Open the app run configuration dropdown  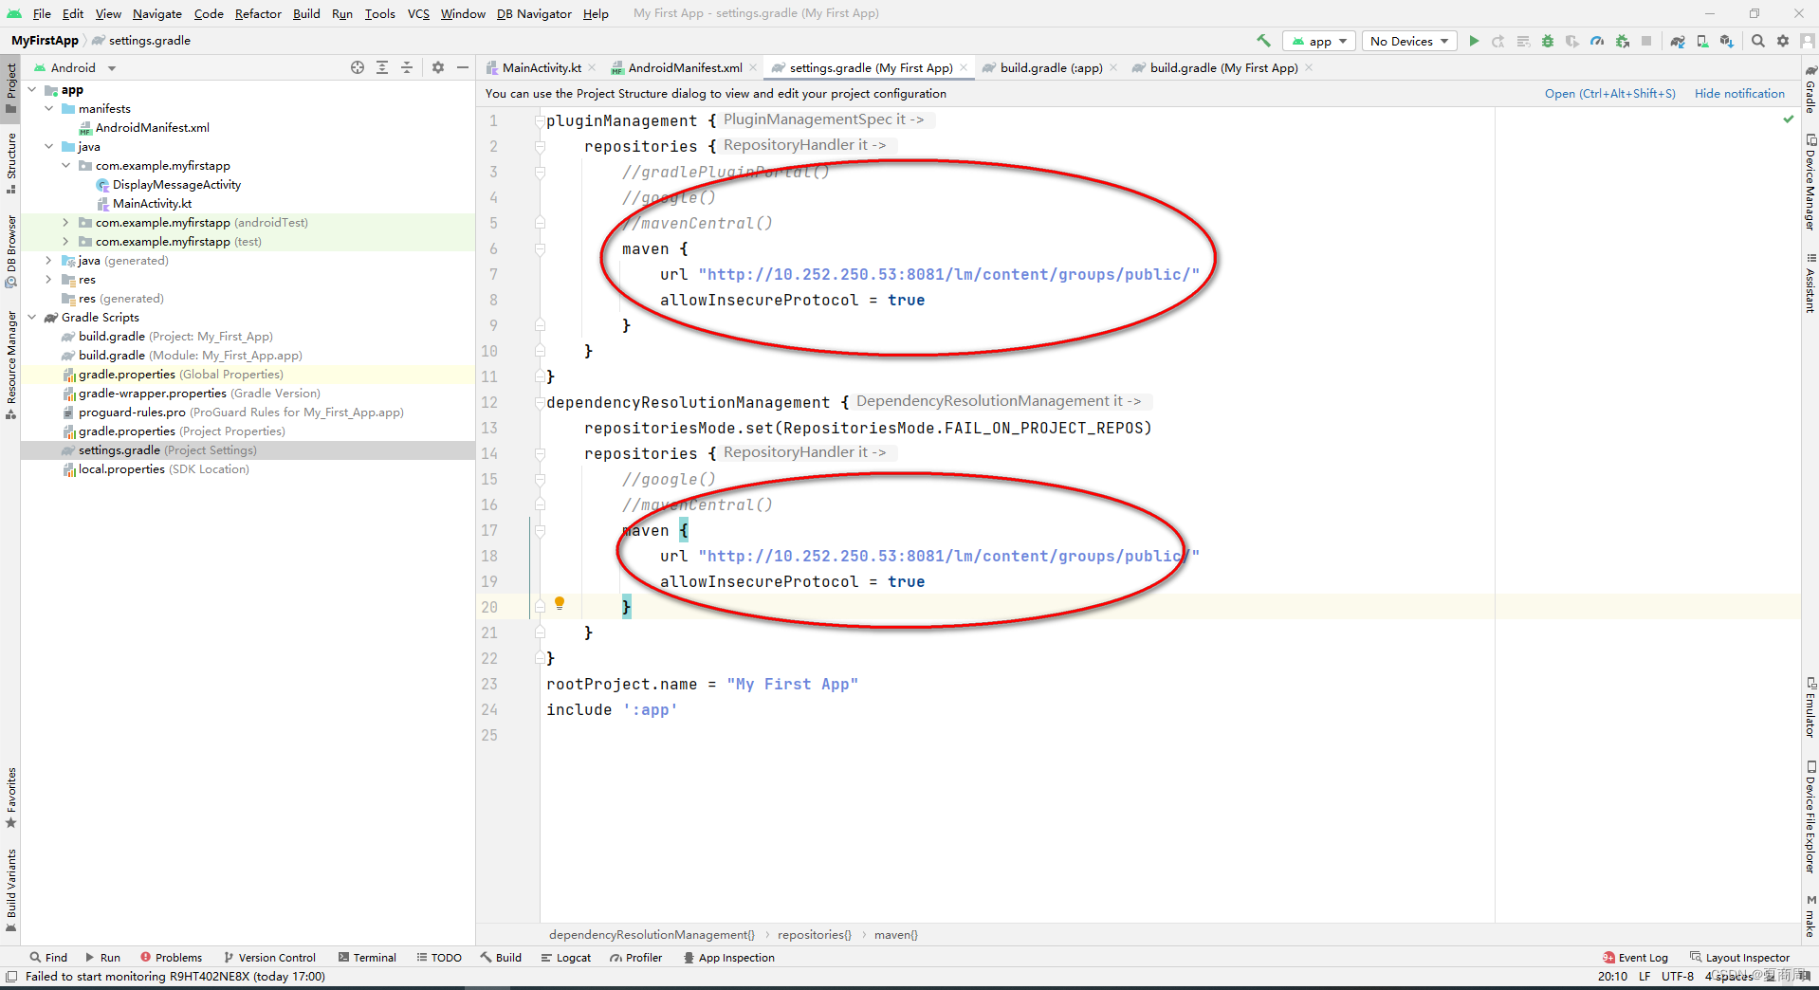[1318, 41]
